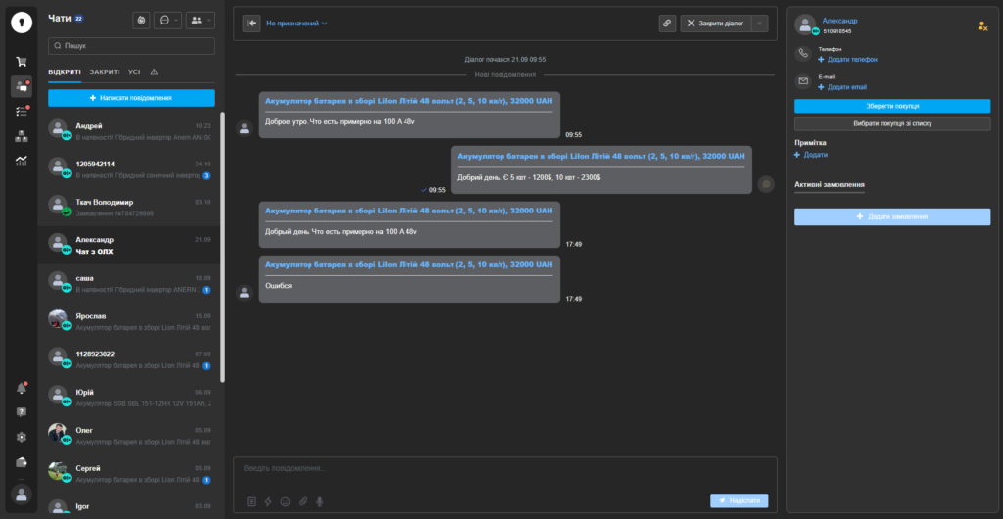Click the notifications bell icon
This screenshot has height=519, width=1003.
[21, 388]
